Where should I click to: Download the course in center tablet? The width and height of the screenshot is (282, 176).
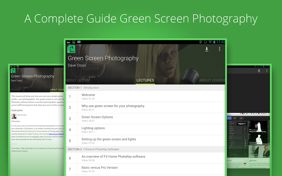(x=207, y=49)
